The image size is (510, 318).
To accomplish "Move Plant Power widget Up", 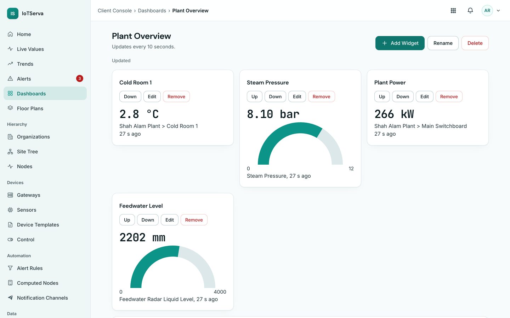I will click(x=382, y=96).
